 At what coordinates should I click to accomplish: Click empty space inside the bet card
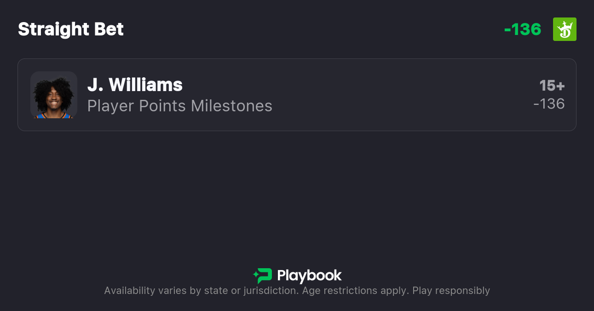tap(391, 95)
